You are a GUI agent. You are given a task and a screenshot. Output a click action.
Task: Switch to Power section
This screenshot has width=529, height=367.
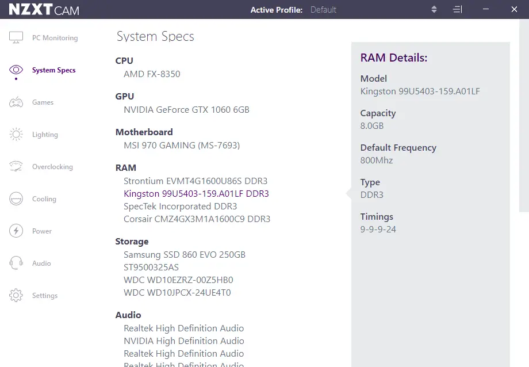pyautogui.click(x=42, y=231)
